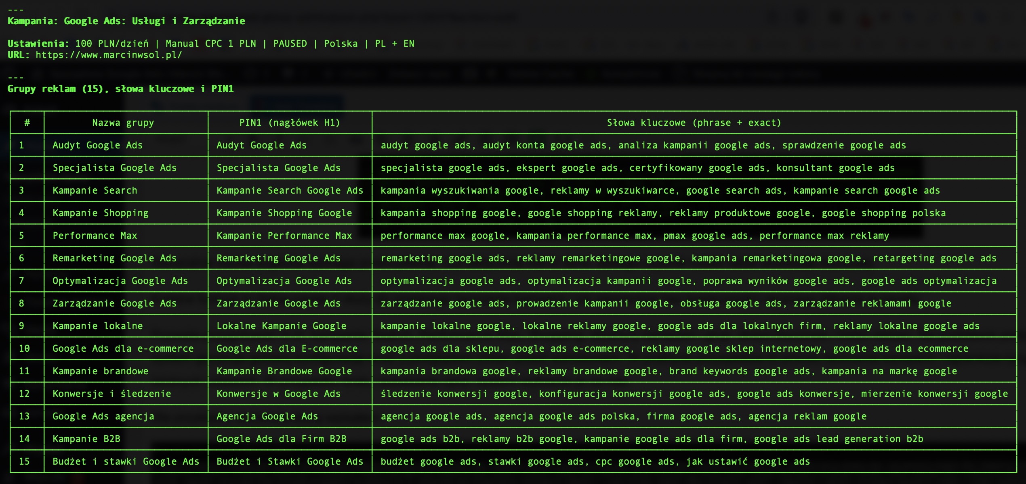Select "Optymalizacja Google Ads" in the Nazwa grupy column
Viewport: 1026px width, 484px height.
click(x=120, y=281)
